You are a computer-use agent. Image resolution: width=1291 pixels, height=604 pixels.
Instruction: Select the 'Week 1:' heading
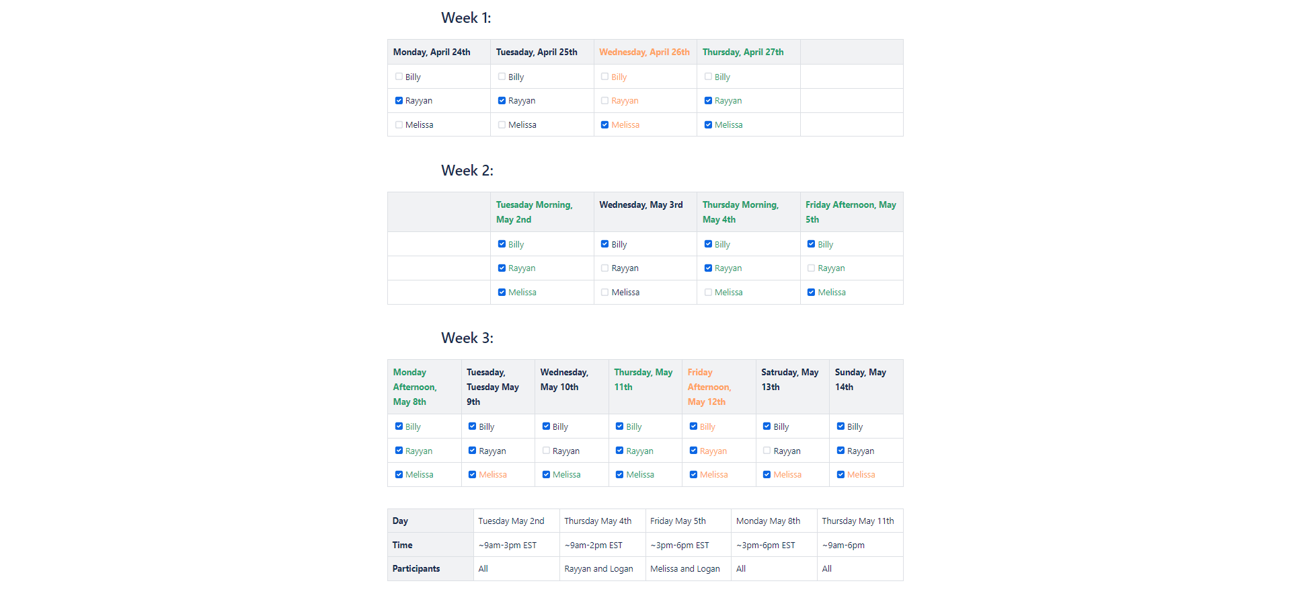[x=466, y=18]
